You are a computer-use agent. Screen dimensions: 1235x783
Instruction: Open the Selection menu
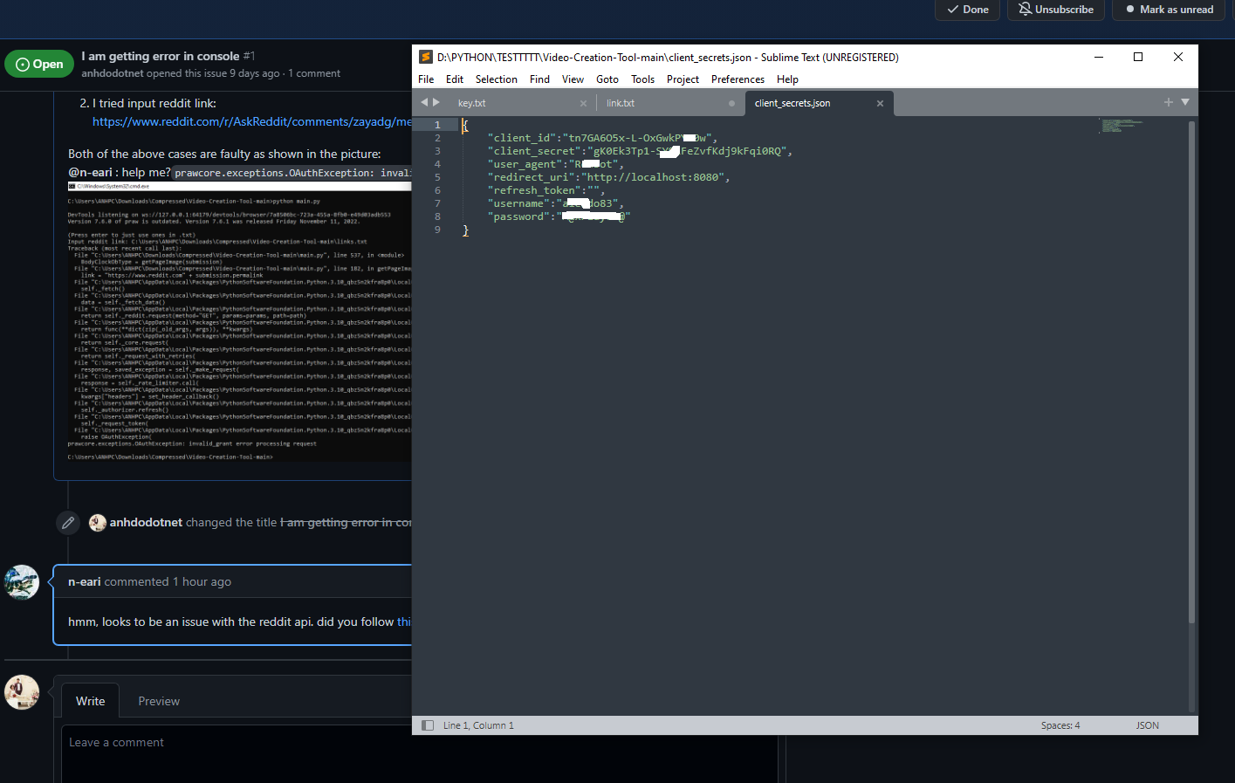pyautogui.click(x=497, y=79)
